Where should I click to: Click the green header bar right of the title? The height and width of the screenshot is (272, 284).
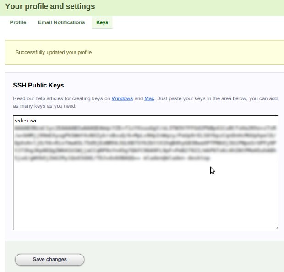206,7
